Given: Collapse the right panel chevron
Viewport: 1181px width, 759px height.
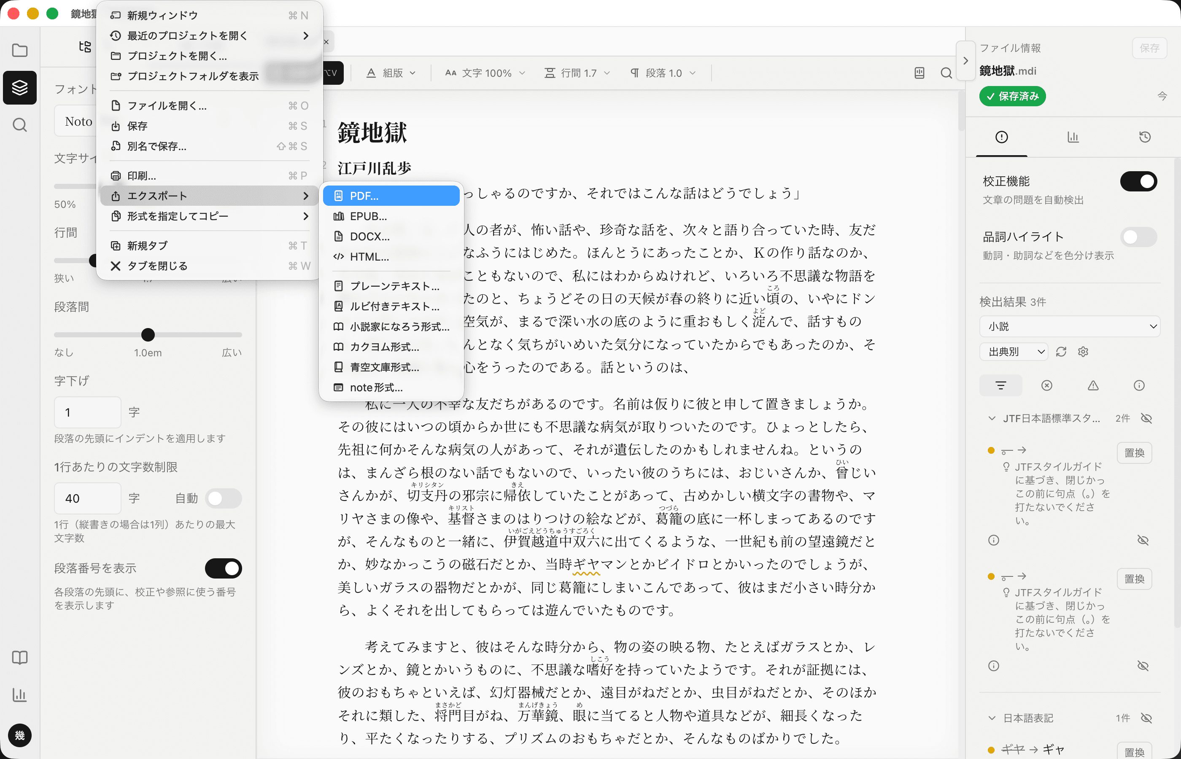Looking at the screenshot, I should 965,61.
